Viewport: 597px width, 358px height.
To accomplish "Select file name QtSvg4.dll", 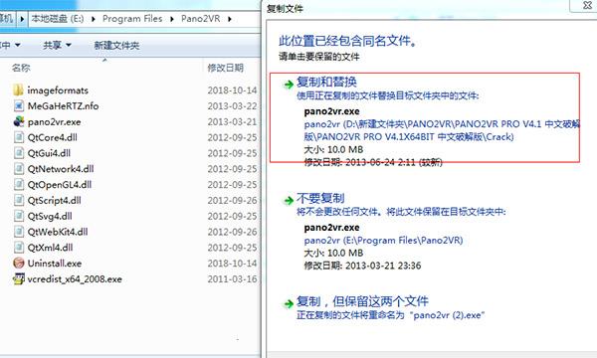I will pyautogui.click(x=50, y=216).
